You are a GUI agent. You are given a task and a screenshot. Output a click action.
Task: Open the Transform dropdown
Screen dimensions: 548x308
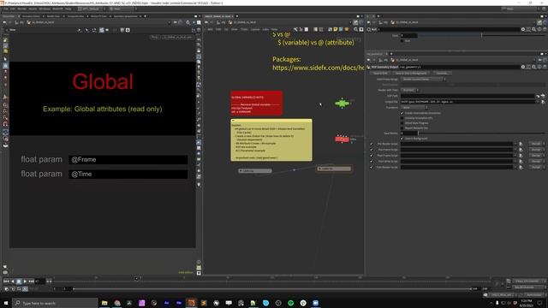coord(414,108)
